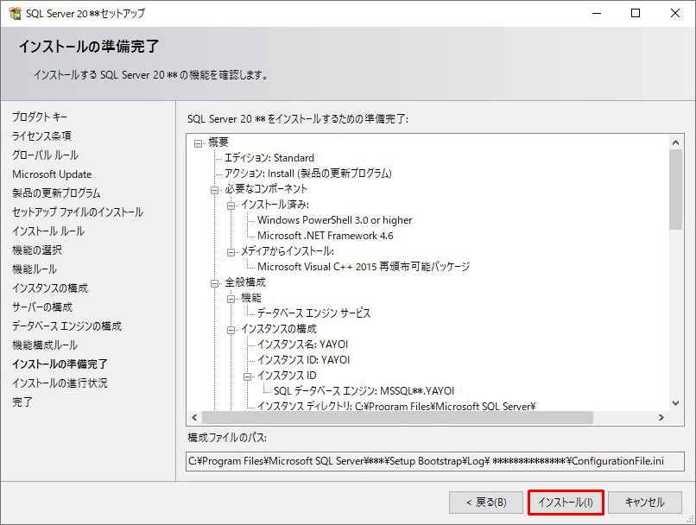Select the インストールの準備完了 step in sidebar
Image resolution: width=696 pixels, height=525 pixels.
[x=60, y=364]
